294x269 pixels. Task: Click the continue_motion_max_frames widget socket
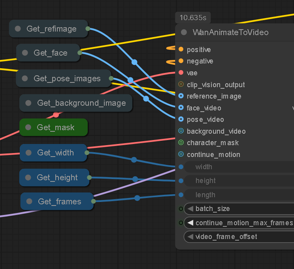(181, 223)
